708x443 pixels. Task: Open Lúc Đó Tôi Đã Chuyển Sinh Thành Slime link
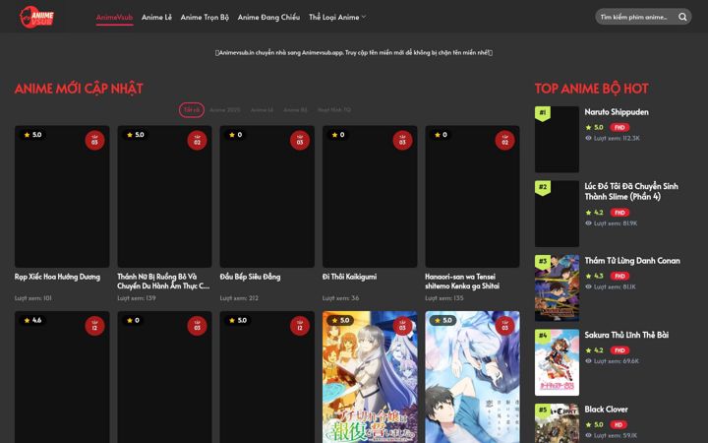pyautogui.click(x=631, y=191)
